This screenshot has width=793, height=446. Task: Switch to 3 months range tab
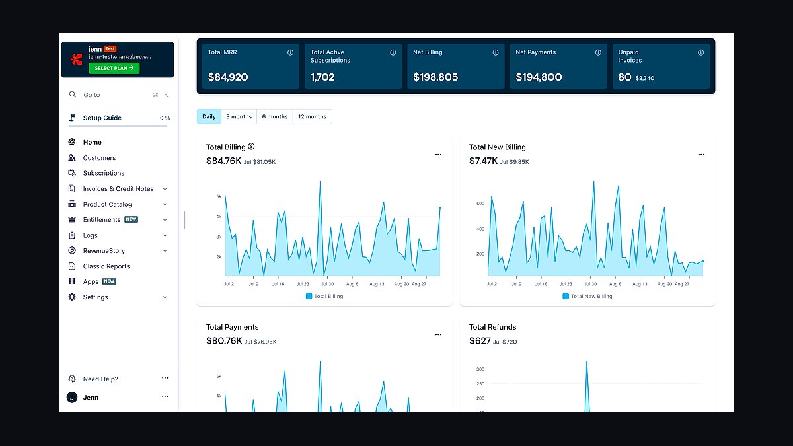pyautogui.click(x=239, y=116)
